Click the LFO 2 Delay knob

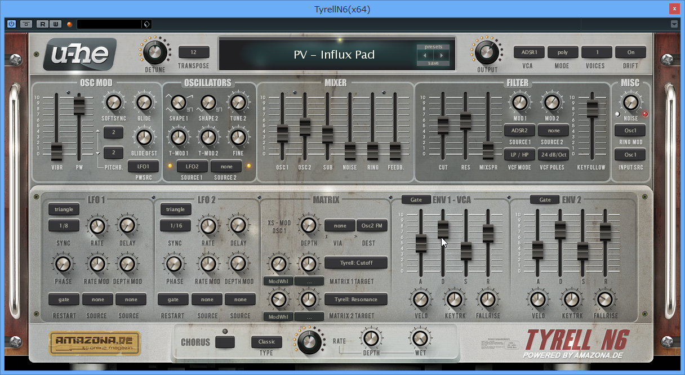tap(238, 226)
